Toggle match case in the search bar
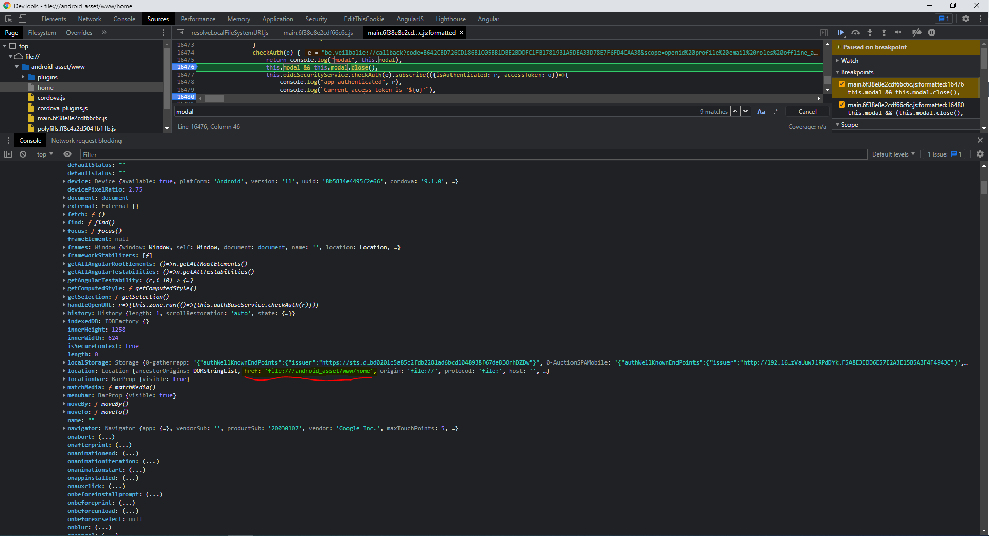989x536 pixels. 761,111
